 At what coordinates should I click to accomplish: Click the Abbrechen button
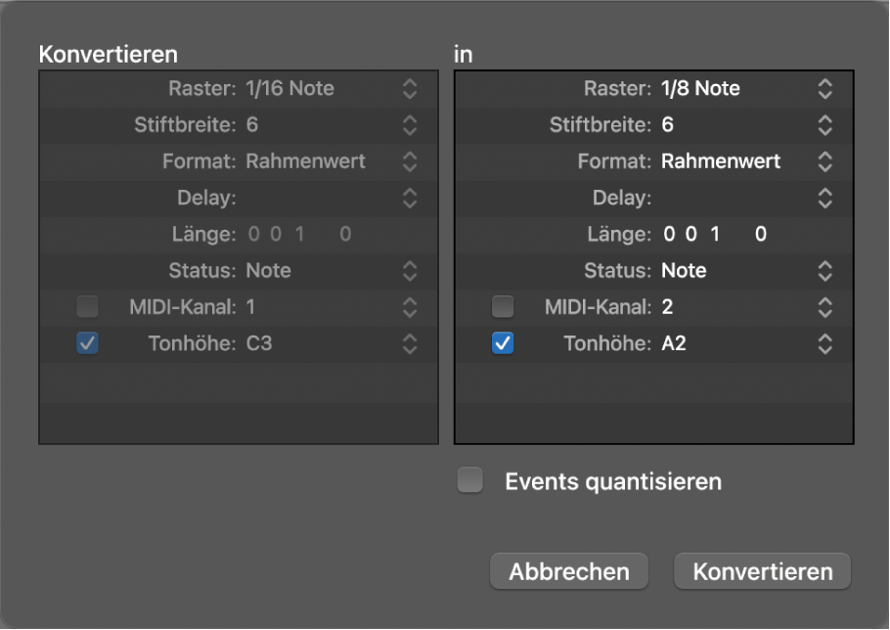pos(568,571)
